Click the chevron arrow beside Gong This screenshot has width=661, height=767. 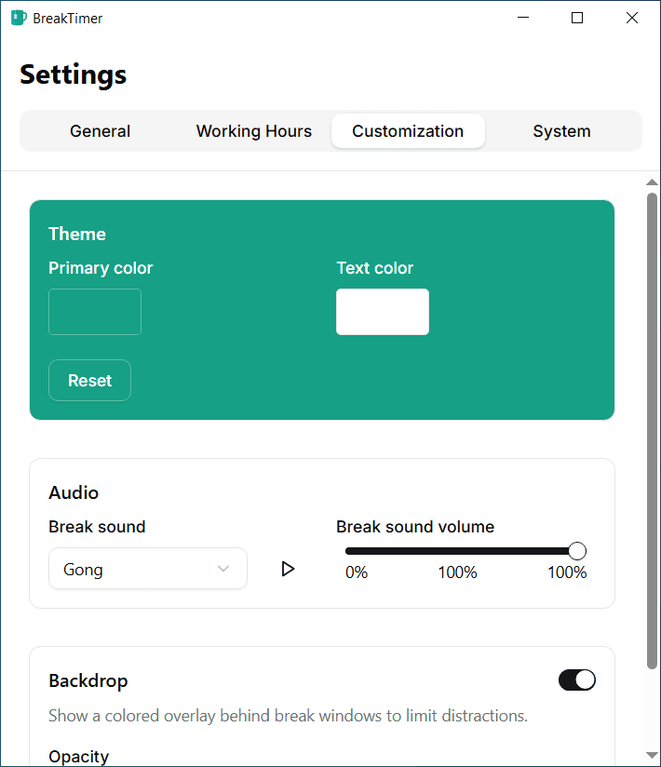(x=223, y=569)
